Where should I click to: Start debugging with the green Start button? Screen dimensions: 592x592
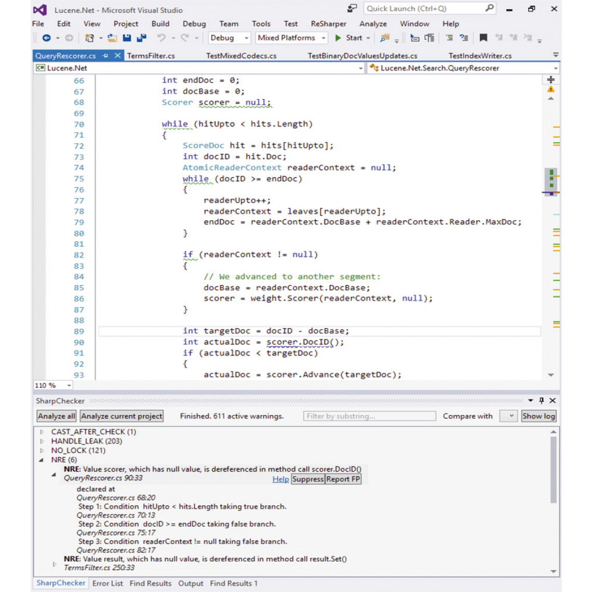pos(349,38)
